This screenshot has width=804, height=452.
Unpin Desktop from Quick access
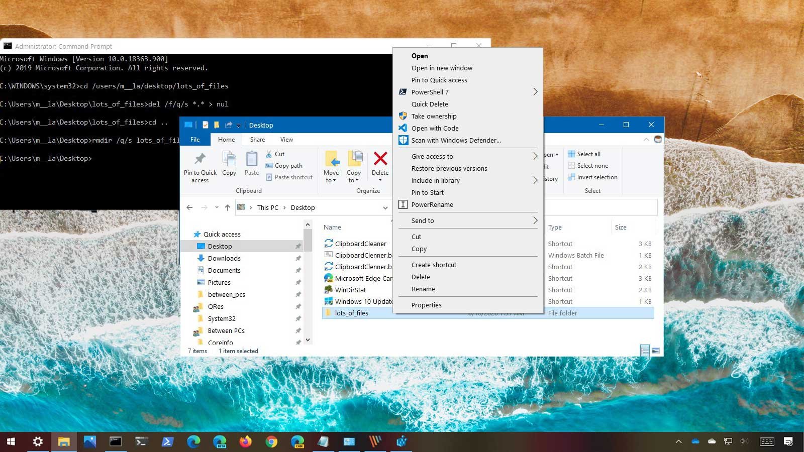298,247
